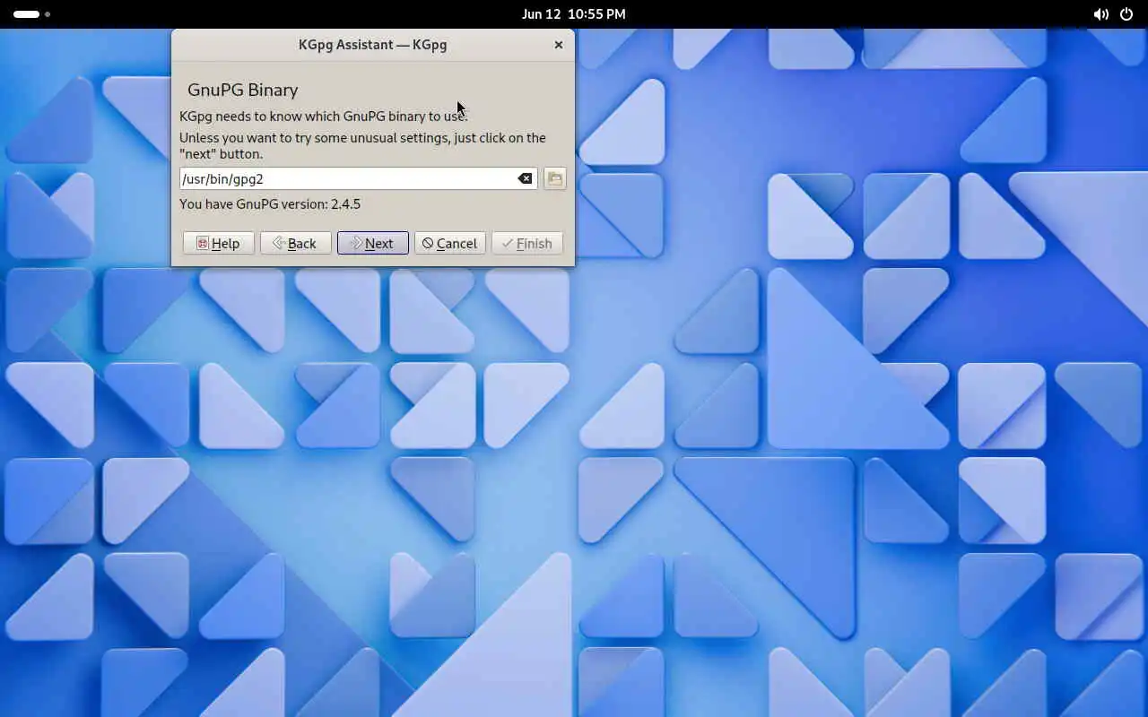The width and height of the screenshot is (1148, 717).
Task: Cancel the KGpg Assistant
Action: click(x=450, y=243)
